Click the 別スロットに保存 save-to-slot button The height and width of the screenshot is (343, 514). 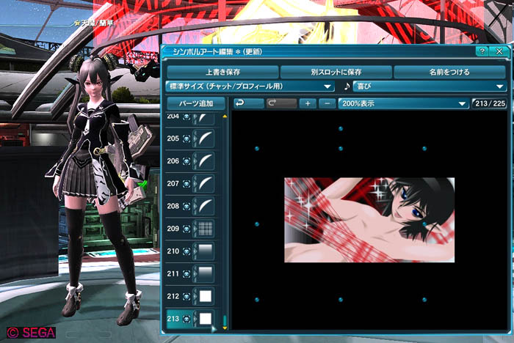click(336, 72)
